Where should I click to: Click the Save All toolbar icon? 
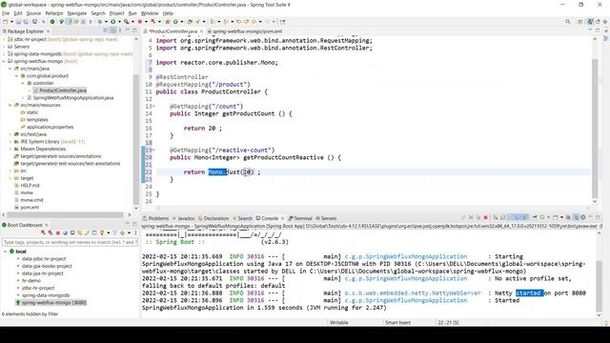pyautogui.click(x=26, y=22)
